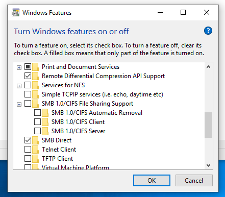The image size is (225, 197).
Task: Expand the Services for NFS tree node
Action: (x=19, y=86)
